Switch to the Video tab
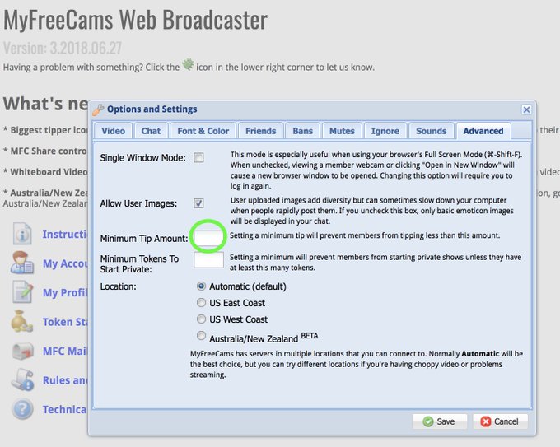 [x=113, y=131]
